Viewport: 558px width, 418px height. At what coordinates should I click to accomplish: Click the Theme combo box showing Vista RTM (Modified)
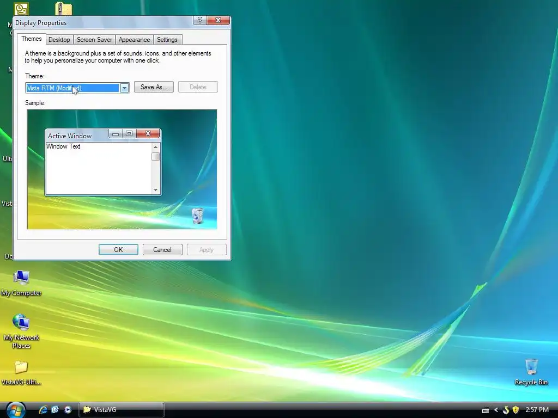(x=77, y=88)
